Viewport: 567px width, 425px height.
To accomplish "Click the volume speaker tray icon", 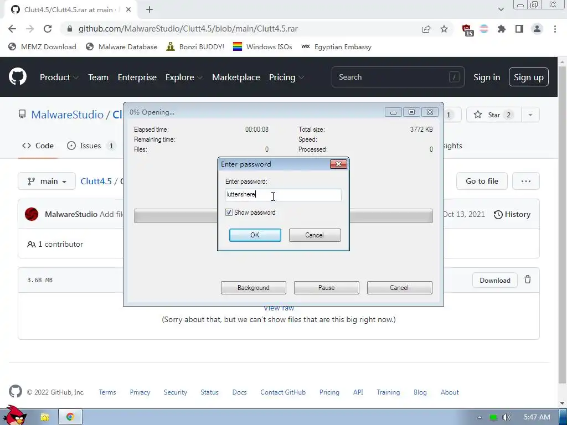I will 507,417.
